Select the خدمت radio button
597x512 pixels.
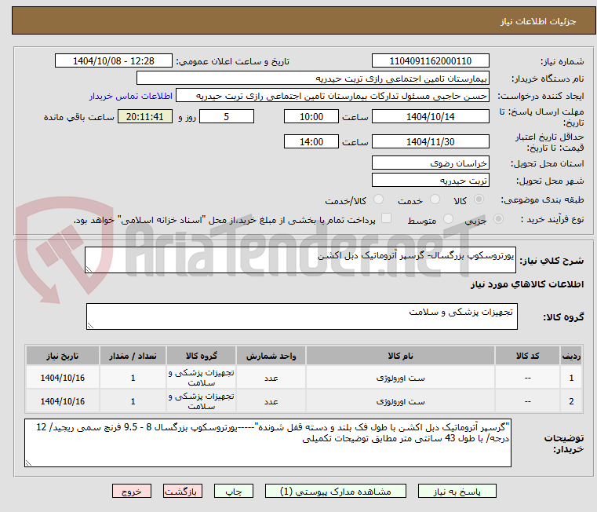pyautogui.click(x=435, y=199)
